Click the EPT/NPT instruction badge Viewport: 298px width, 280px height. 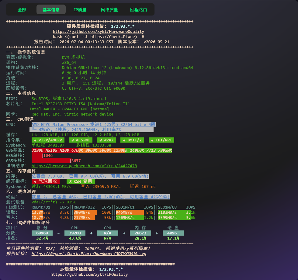coord(161,140)
